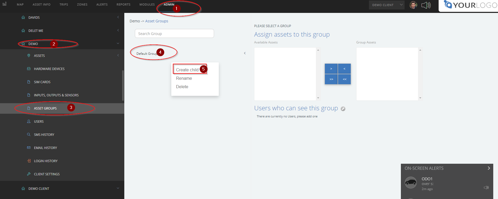The image size is (498, 199).
Task: Open the ASSET INFO tab
Action: (41, 4)
